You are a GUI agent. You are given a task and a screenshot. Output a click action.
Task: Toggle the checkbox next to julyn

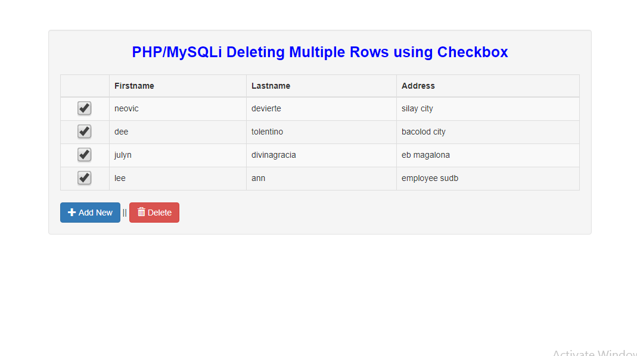pyautogui.click(x=84, y=155)
